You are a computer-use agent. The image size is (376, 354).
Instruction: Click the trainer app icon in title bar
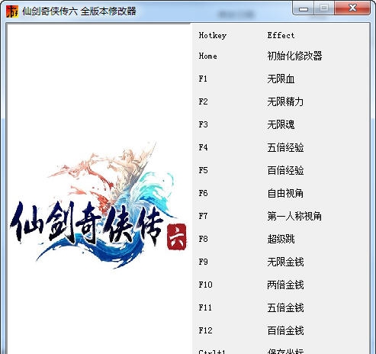point(12,11)
